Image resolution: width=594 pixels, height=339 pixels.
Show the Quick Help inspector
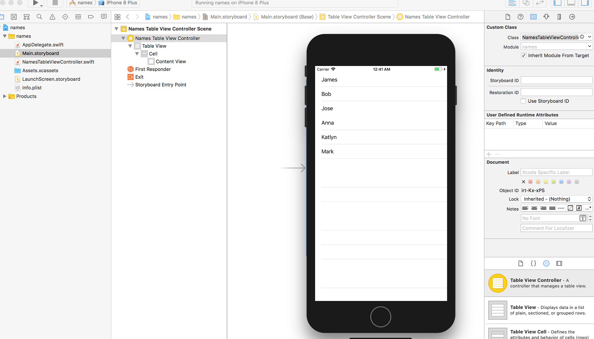(520, 17)
